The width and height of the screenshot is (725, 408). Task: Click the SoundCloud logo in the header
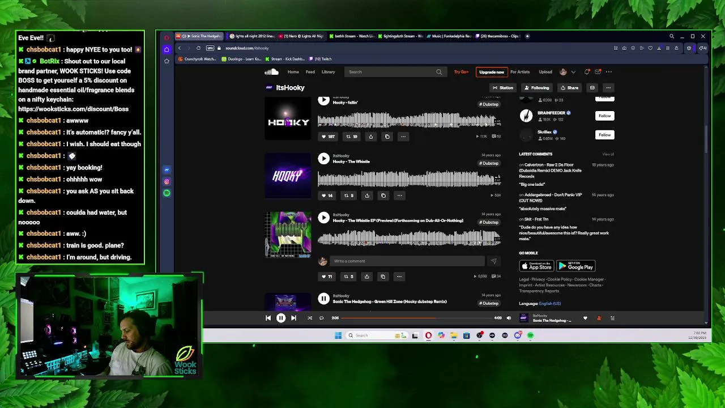click(x=271, y=72)
